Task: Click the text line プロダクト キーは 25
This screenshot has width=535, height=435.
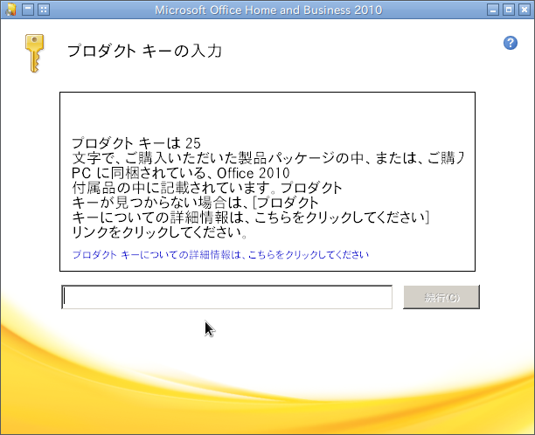Action: pyautogui.click(x=136, y=143)
